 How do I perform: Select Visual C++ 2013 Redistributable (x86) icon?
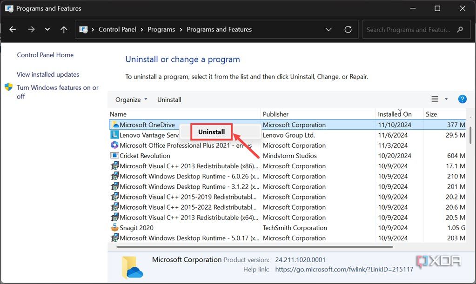point(114,166)
